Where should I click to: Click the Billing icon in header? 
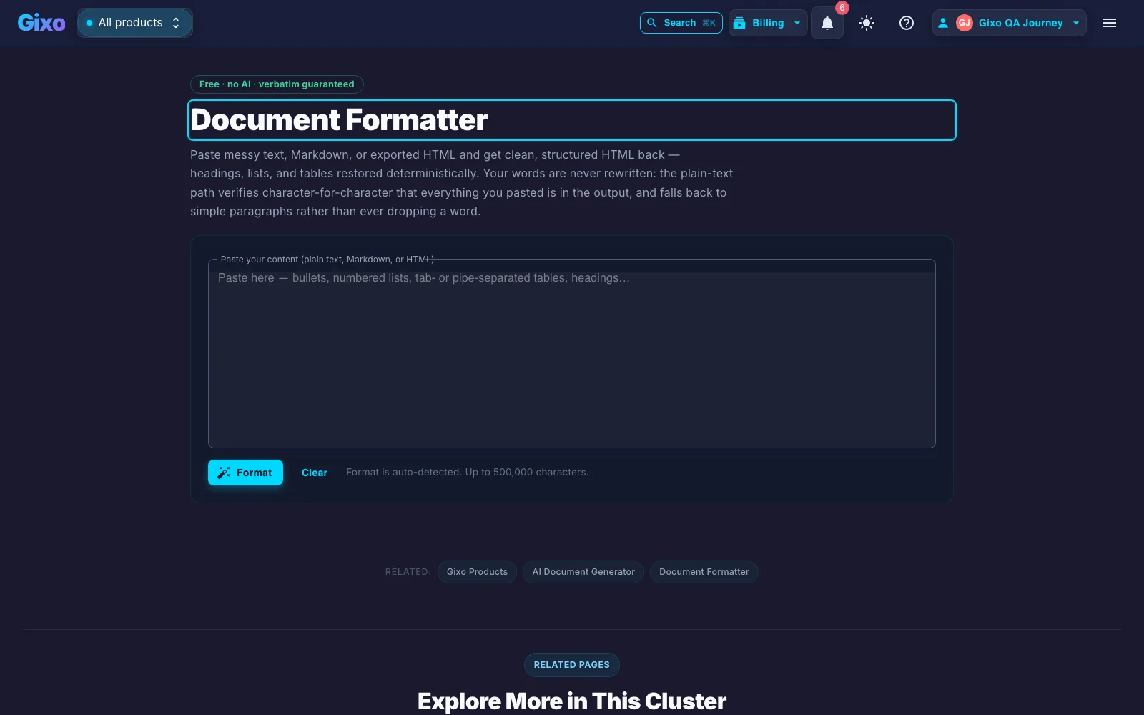click(739, 23)
